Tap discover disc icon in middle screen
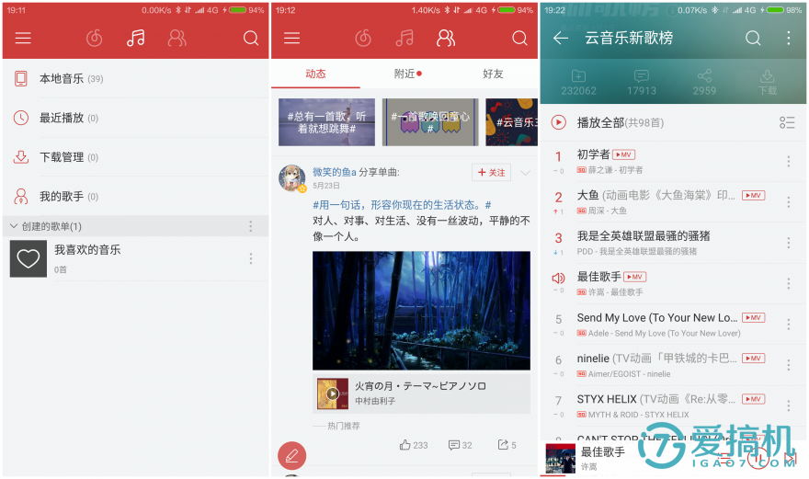Screen dimensions: 809x479 pos(363,38)
